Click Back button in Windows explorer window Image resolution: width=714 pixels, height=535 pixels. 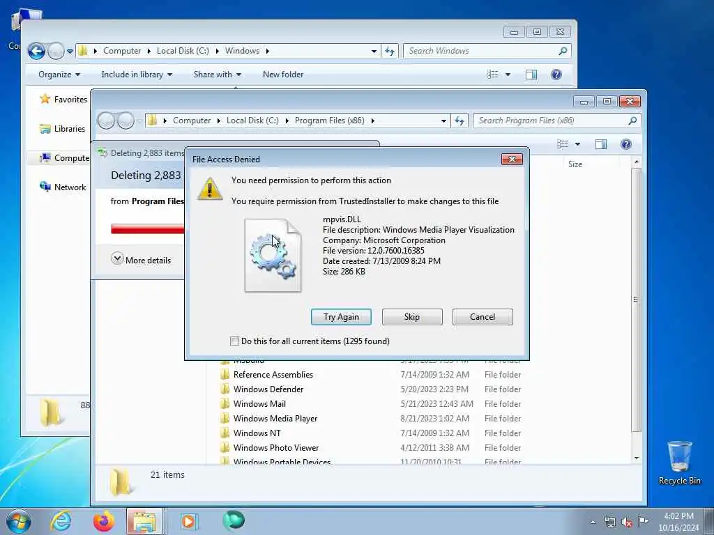[x=36, y=51]
